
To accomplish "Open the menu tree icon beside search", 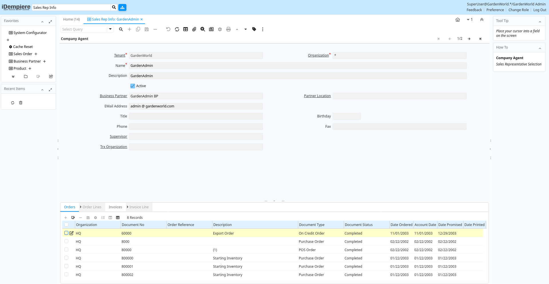I will coord(122,7).
